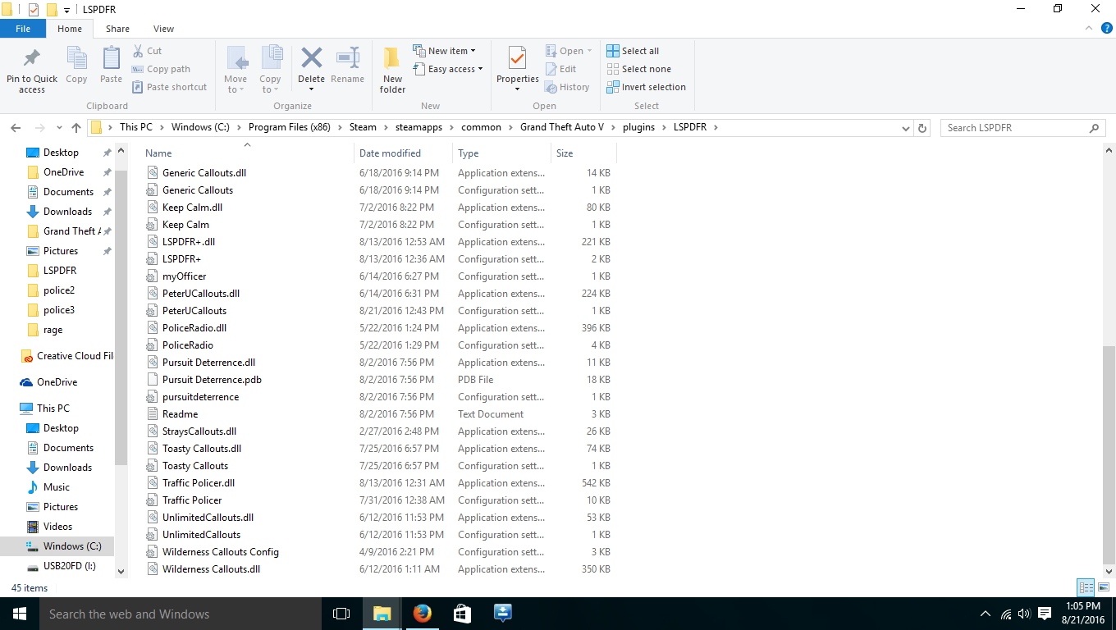
Task: Switch to Details view layout icon
Action: (1086, 587)
